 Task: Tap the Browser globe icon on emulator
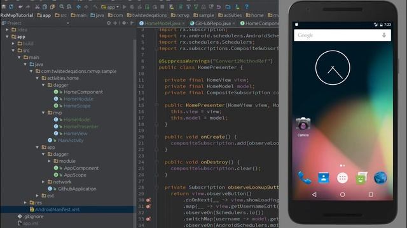(x=380, y=178)
